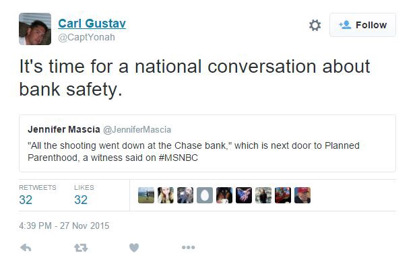Click the last liker avatar with the red cap

[x=302, y=195]
